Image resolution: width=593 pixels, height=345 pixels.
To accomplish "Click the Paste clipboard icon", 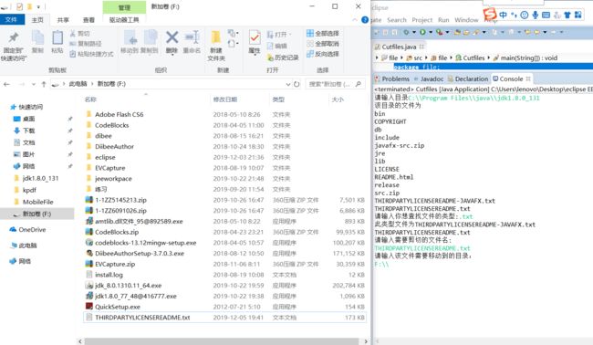I will coord(57,37).
